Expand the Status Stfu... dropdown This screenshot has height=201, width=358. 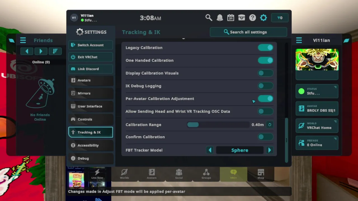317,91
